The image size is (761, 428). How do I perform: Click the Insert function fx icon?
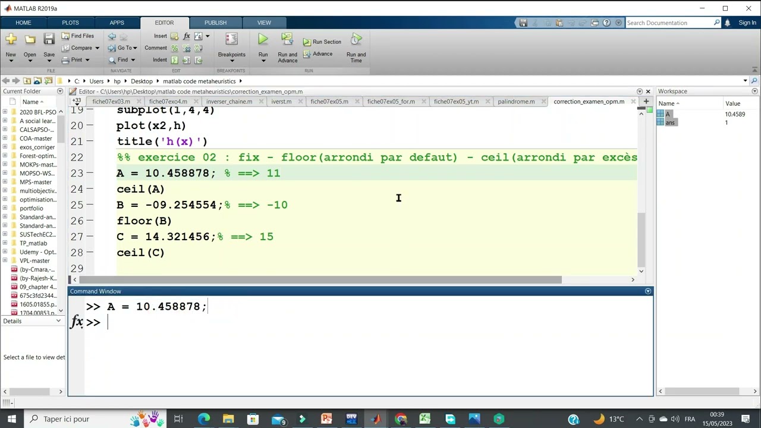186,36
